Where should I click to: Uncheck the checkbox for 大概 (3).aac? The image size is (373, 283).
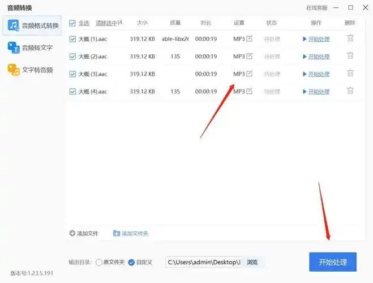72,74
